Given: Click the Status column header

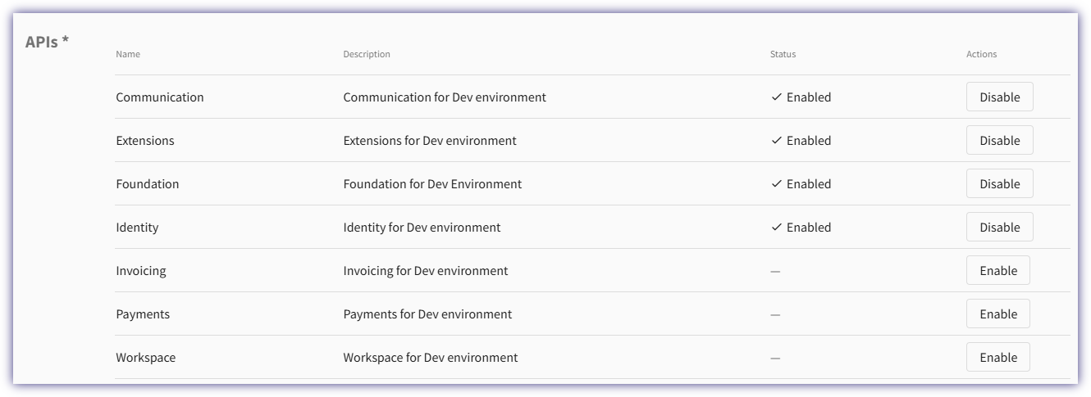Looking at the screenshot, I should coord(783,54).
